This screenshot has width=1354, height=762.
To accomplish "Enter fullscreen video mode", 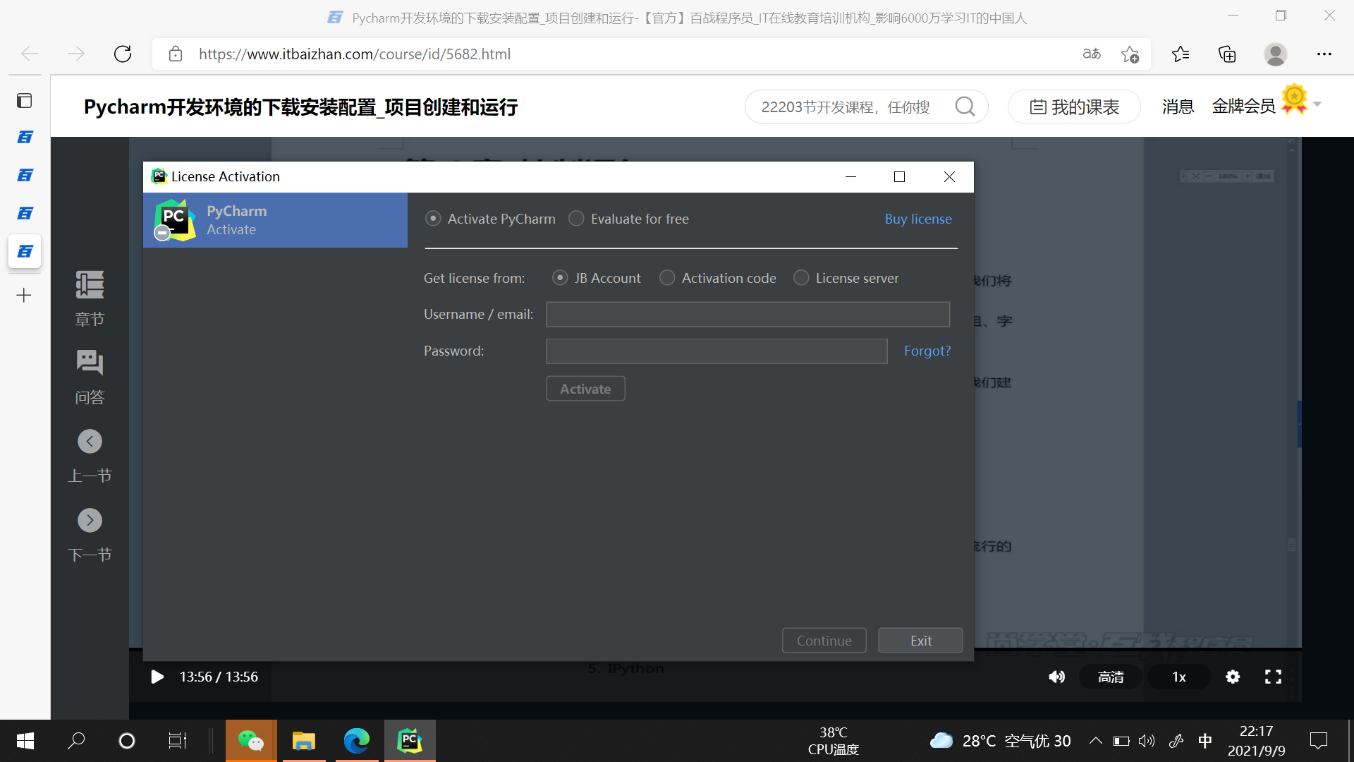I will 1273,677.
